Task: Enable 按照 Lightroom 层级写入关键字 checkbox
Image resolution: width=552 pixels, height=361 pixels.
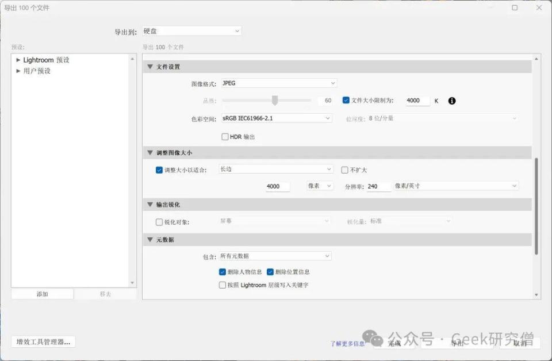Action: point(222,285)
